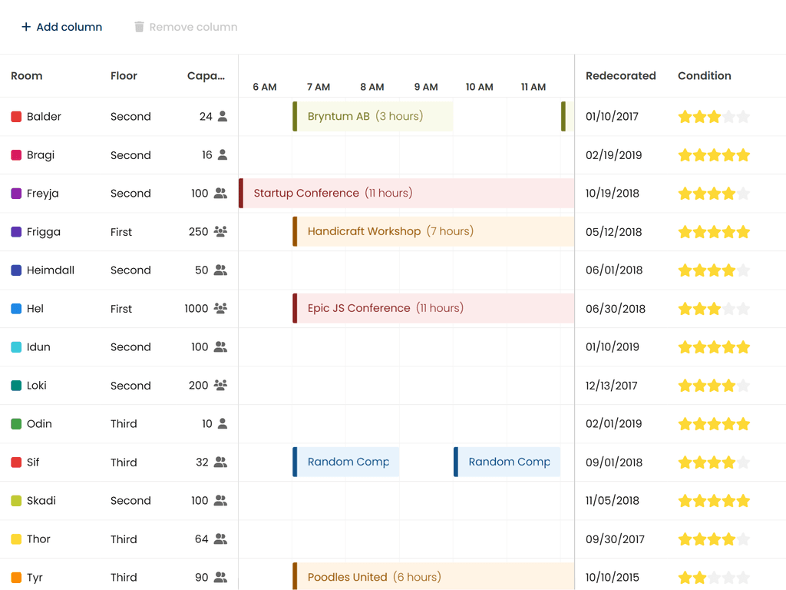The image size is (786, 590).
Task: Click the 9 AM time header
Action: tap(426, 87)
